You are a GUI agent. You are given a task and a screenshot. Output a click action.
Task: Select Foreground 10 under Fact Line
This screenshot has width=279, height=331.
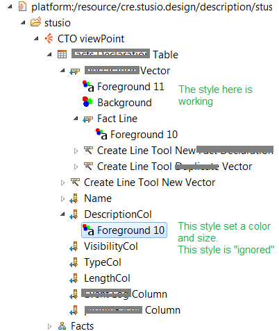tap(144, 135)
